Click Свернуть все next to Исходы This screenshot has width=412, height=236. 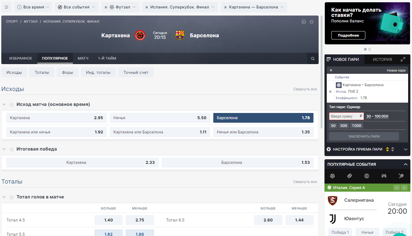pyautogui.click(x=305, y=89)
